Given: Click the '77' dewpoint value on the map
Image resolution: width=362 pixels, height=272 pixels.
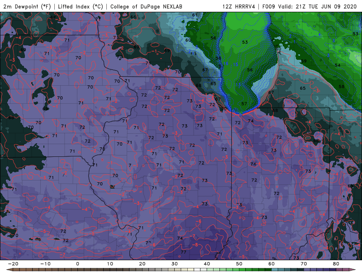Looking at the screenshot, I should tap(184, 252).
